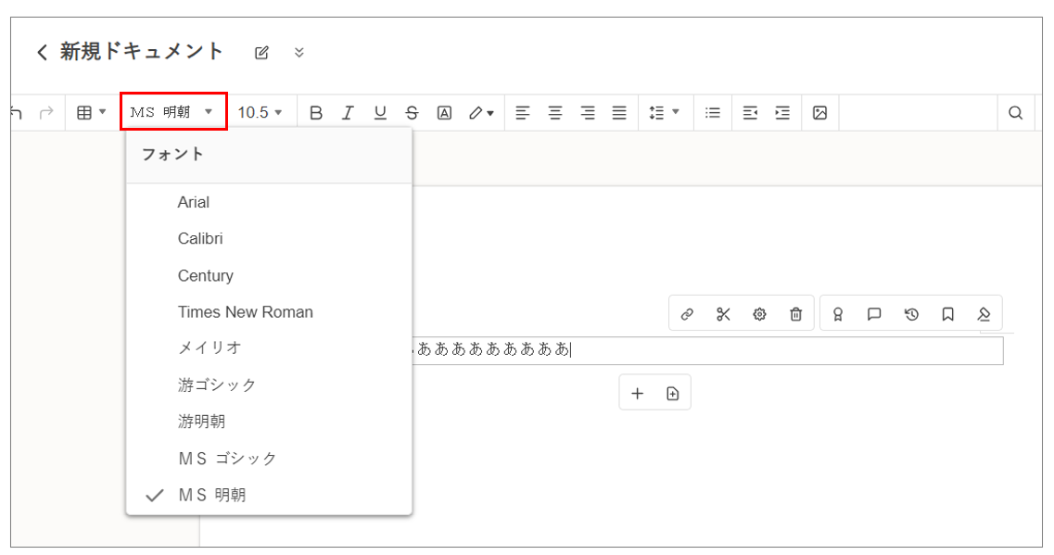Toggle italic formatting
The height and width of the screenshot is (555, 1054).
click(x=348, y=113)
